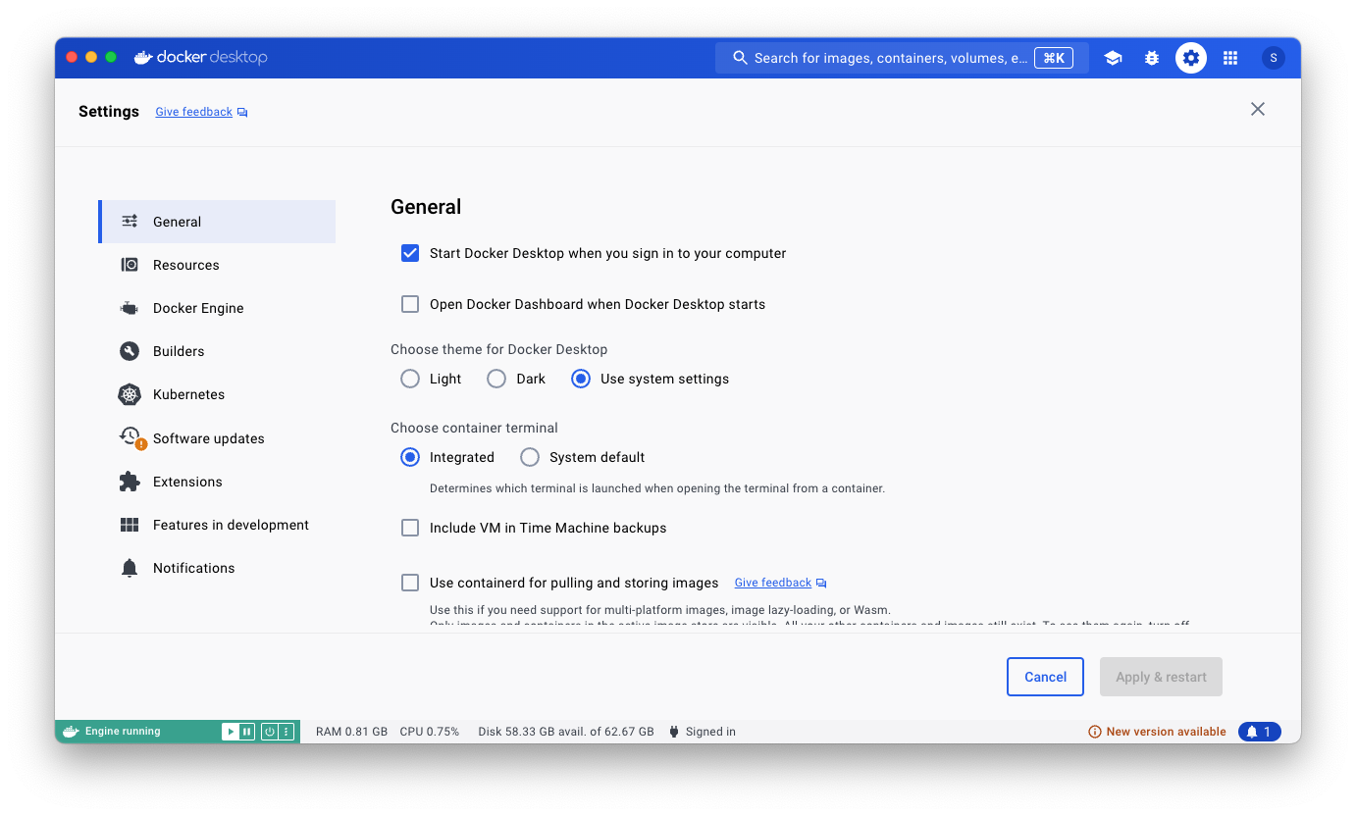Enable Include VM in Time Machine backups
This screenshot has width=1356, height=816.
tap(410, 528)
